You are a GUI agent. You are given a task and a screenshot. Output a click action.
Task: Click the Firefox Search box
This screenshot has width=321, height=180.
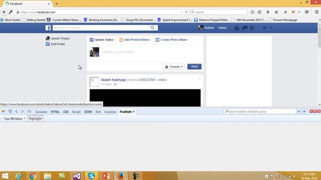(x=219, y=12)
